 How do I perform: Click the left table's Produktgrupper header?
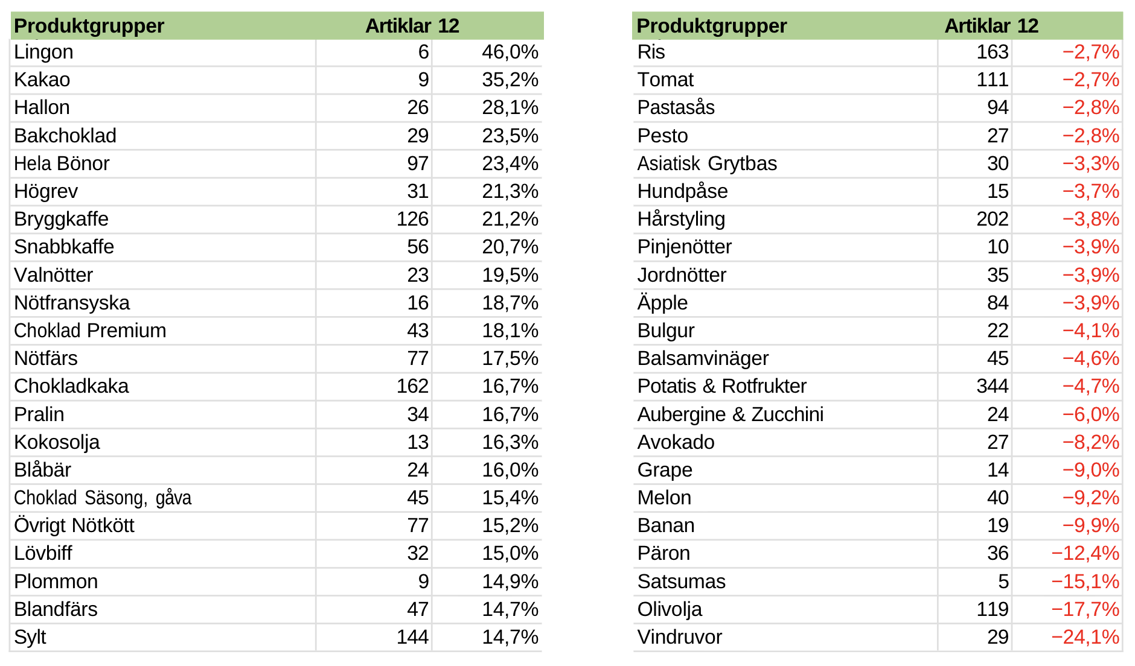89,26
